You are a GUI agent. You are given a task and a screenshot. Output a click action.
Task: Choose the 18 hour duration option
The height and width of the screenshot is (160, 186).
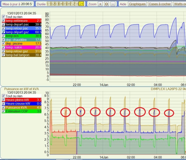coord(77,4)
